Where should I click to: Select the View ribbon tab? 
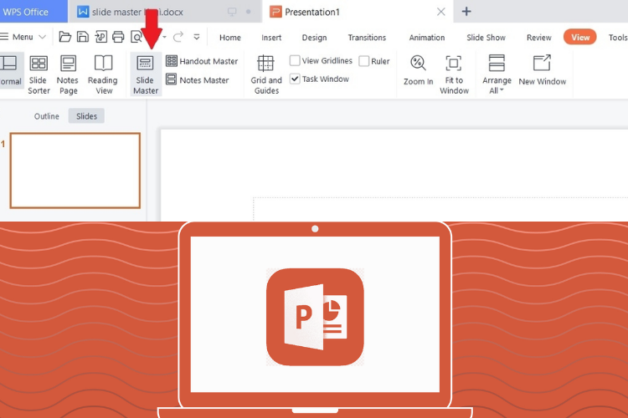pos(580,37)
